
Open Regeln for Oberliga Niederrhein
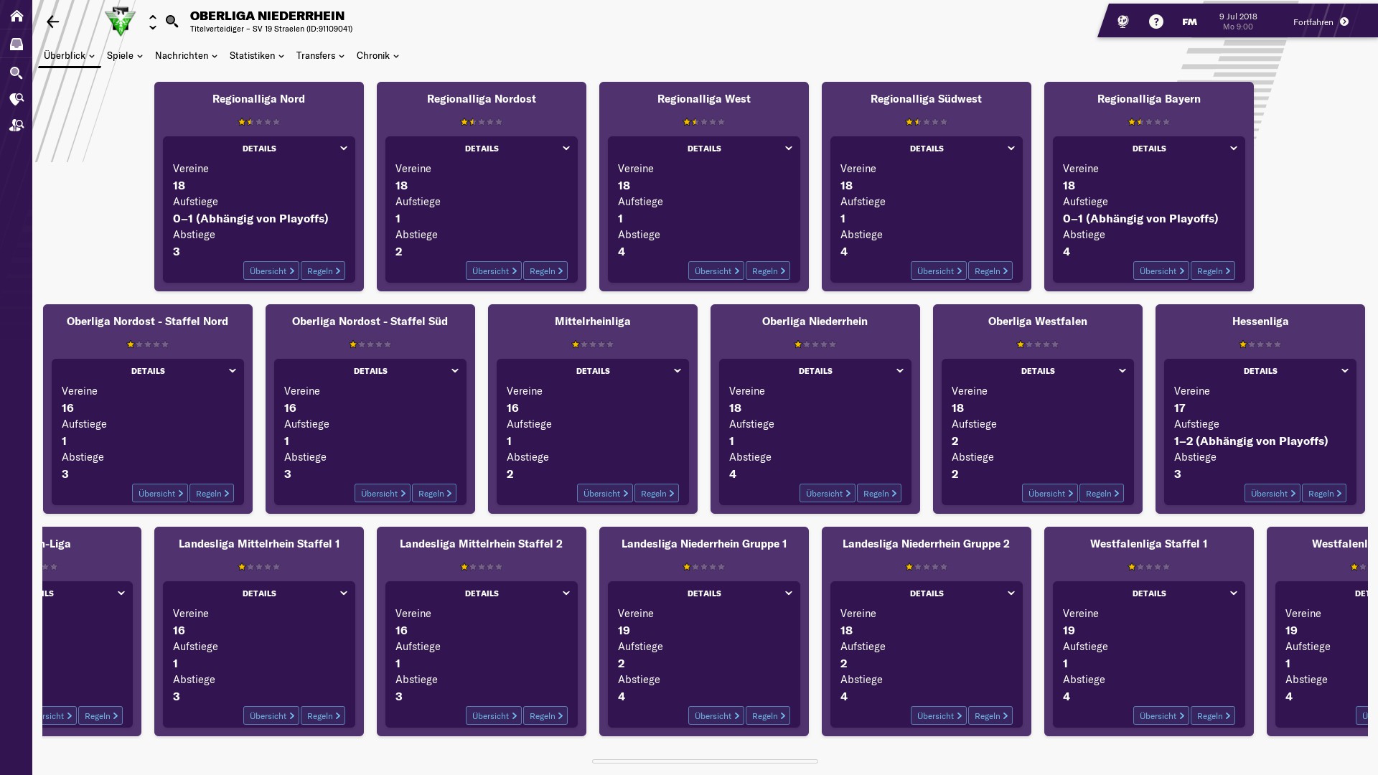(879, 494)
